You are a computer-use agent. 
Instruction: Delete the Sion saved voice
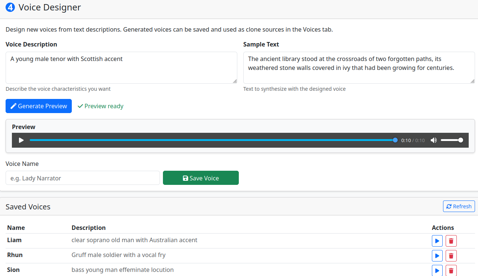[x=451, y=270]
